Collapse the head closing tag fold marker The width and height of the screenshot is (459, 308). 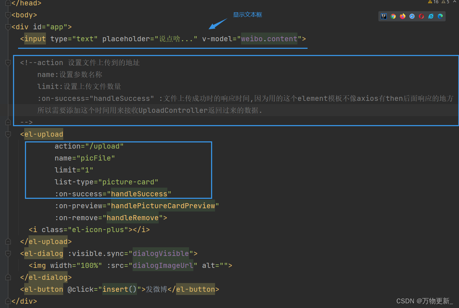tap(8, 4)
